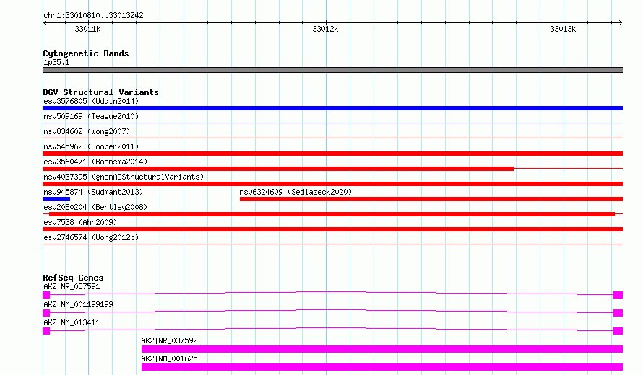The height and width of the screenshot is (375, 643).
Task: Click the gray 1p35.1 cytogenetic band bar
Action: coord(332,70)
